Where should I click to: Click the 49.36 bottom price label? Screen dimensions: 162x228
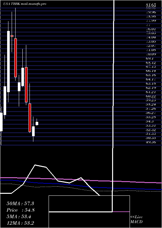[151, 142]
